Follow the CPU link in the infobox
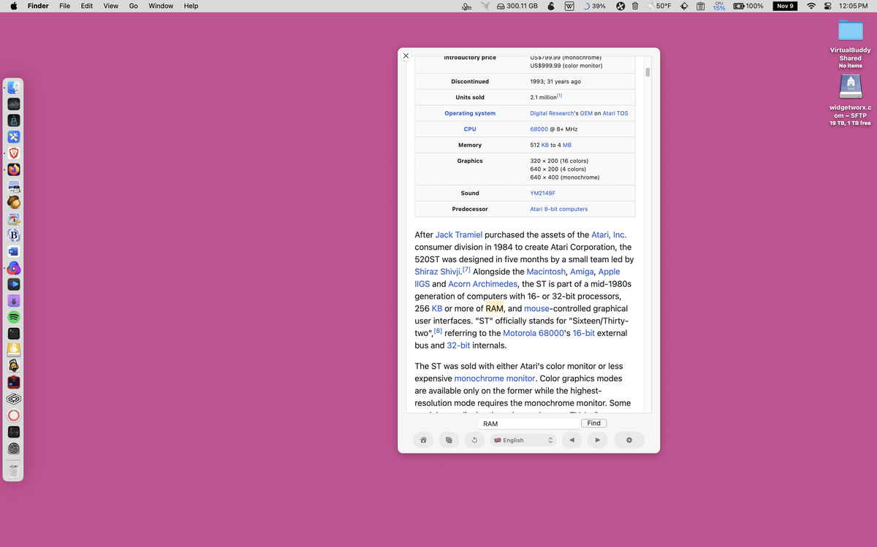 (470, 129)
